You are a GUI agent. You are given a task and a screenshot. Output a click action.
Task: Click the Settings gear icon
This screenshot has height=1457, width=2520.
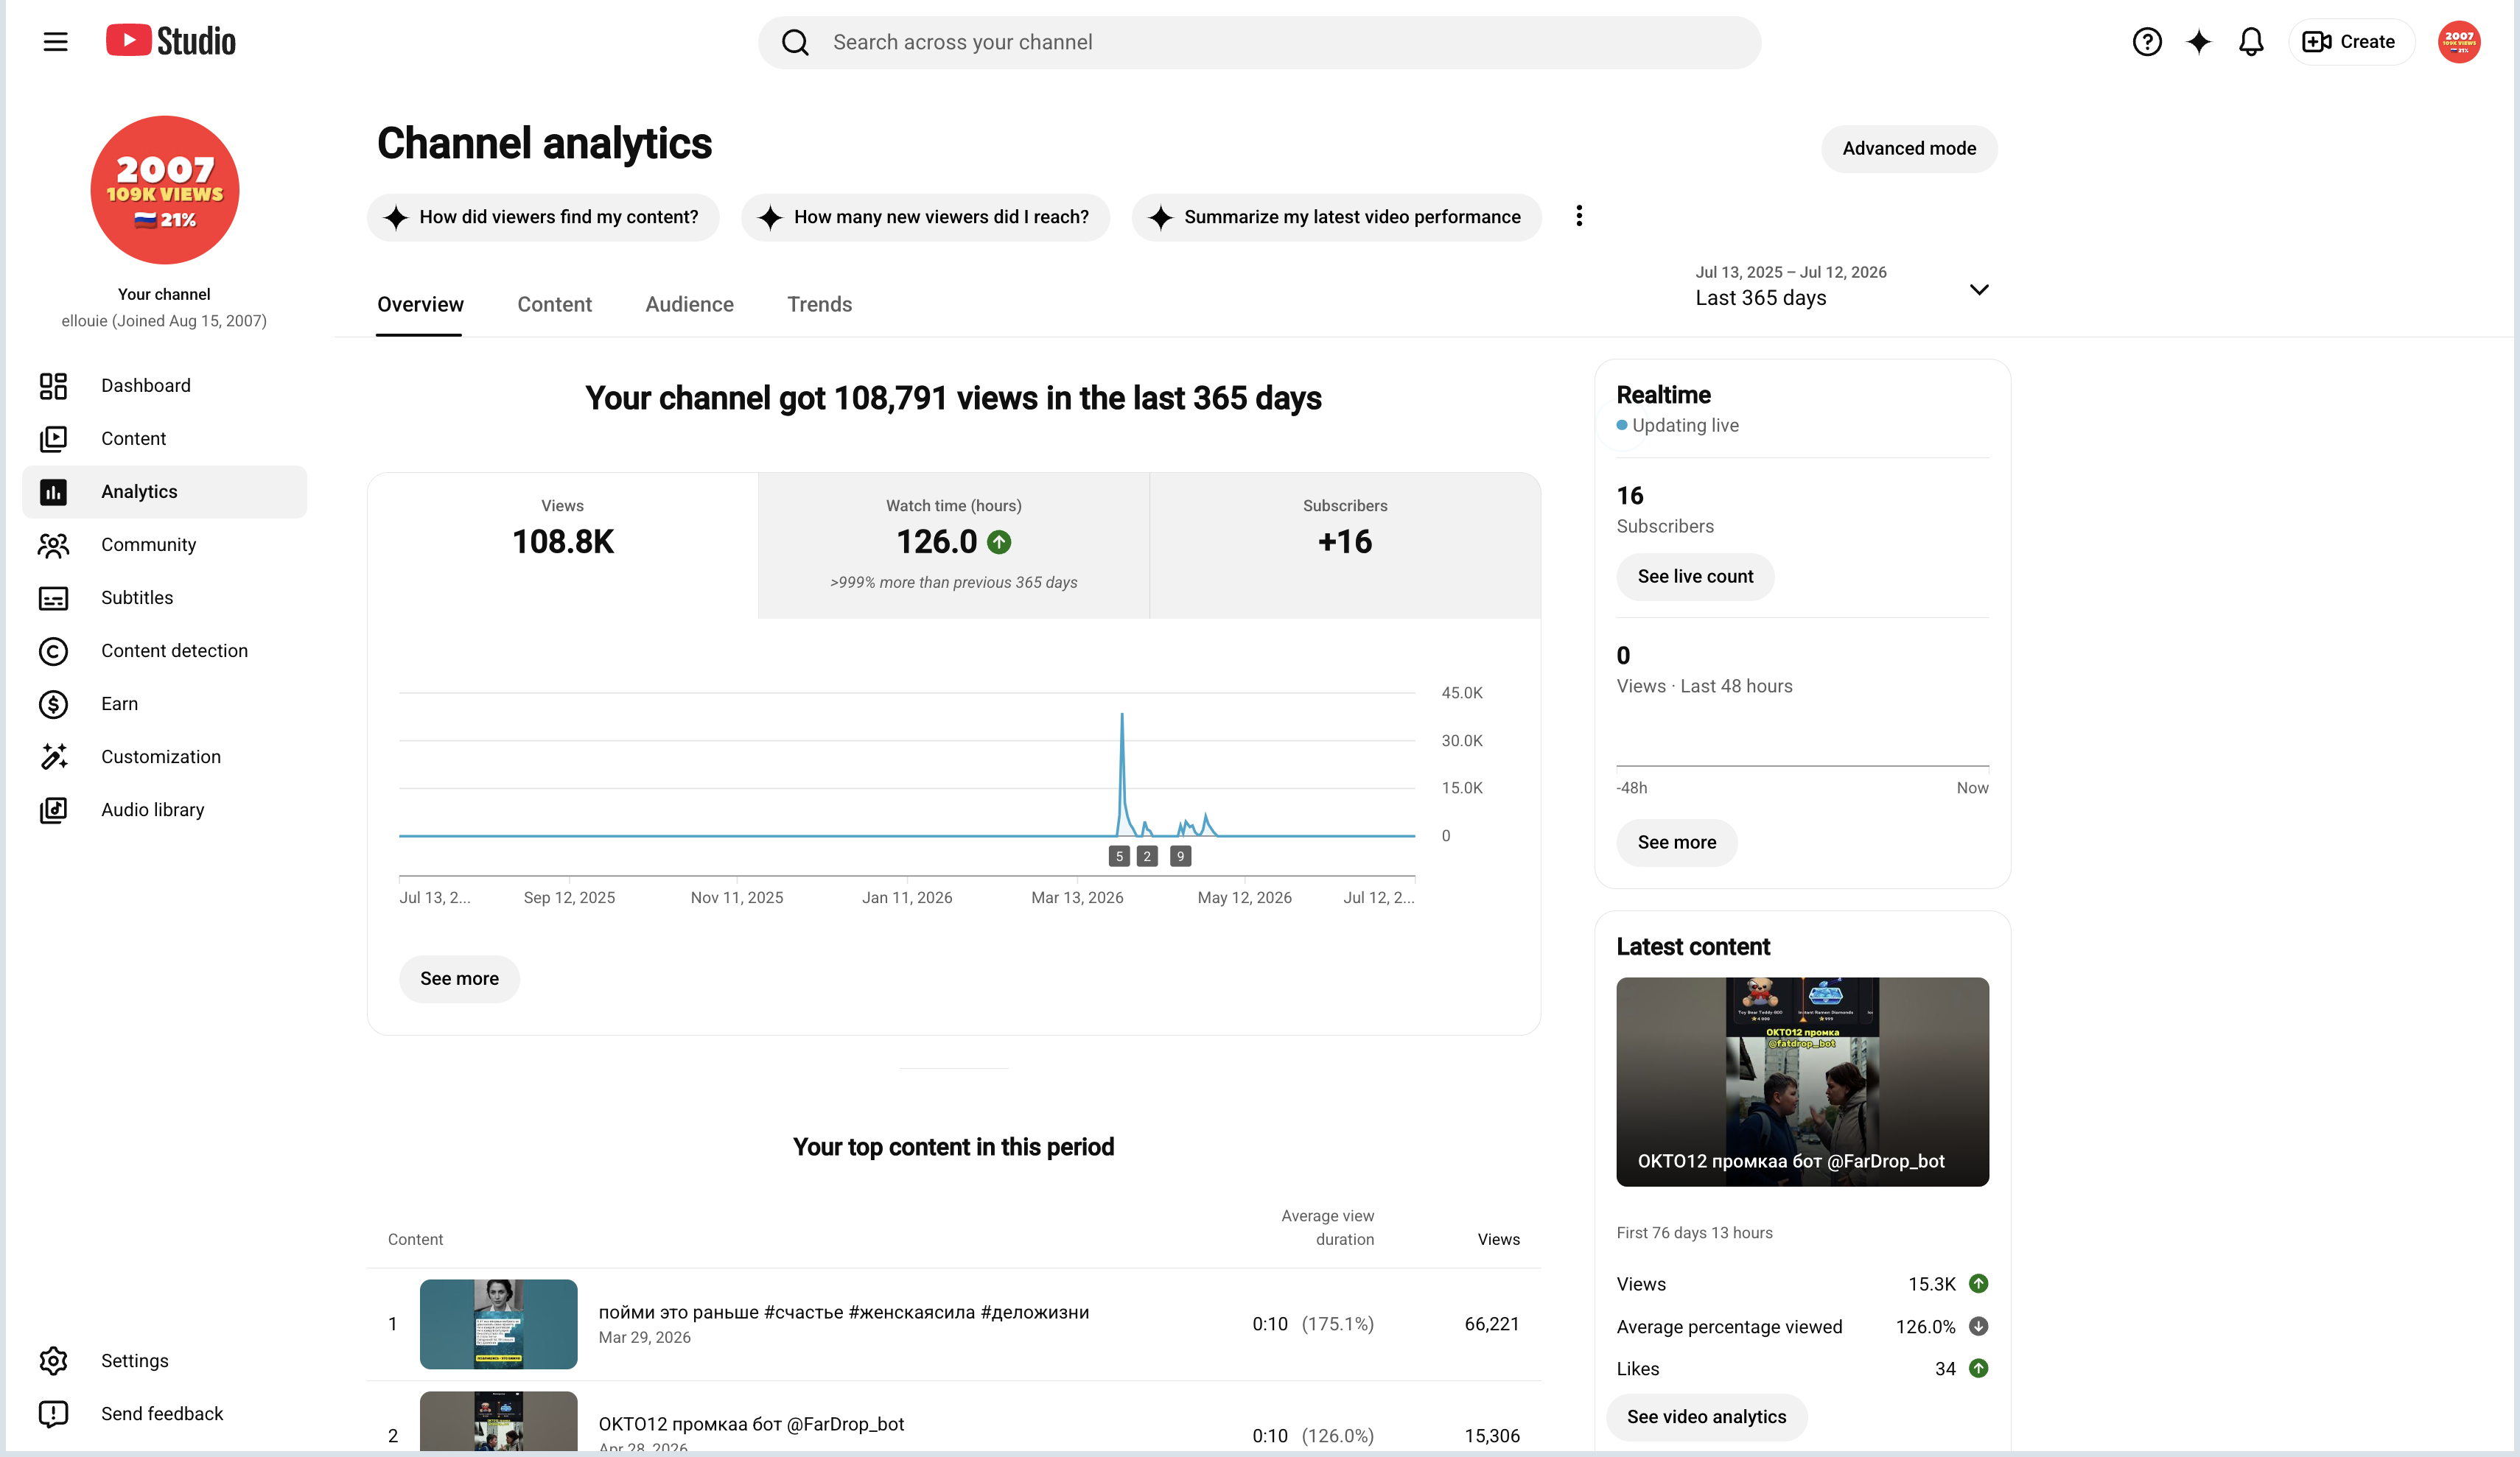tap(53, 1361)
